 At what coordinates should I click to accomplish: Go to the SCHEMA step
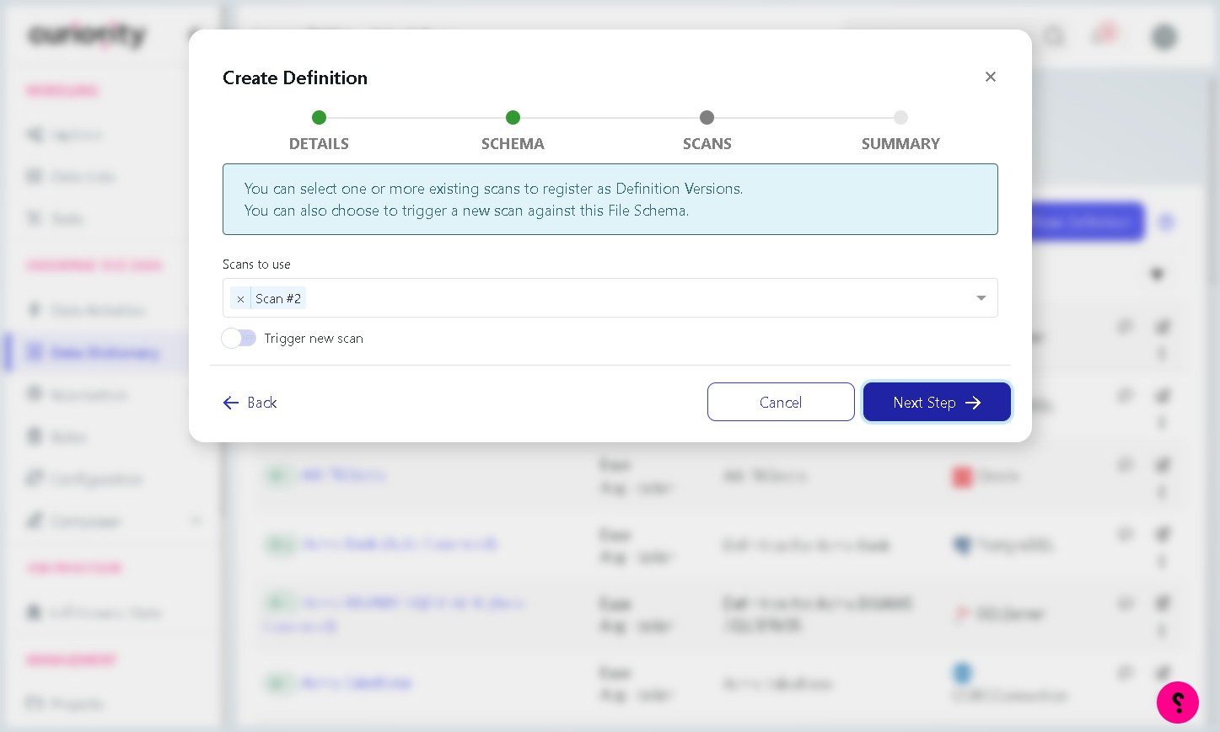(513, 131)
